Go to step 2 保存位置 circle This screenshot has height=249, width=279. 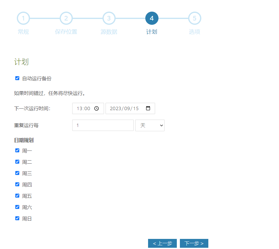click(66, 18)
